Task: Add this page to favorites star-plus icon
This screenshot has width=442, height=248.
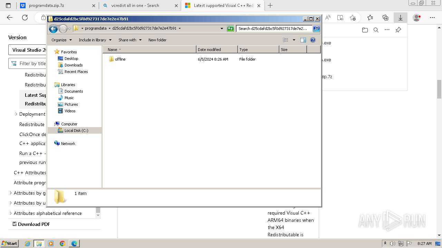Action: point(353,18)
